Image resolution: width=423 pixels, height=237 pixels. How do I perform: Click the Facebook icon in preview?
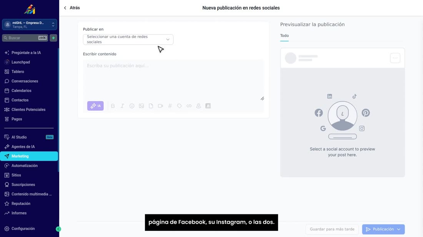(319, 113)
